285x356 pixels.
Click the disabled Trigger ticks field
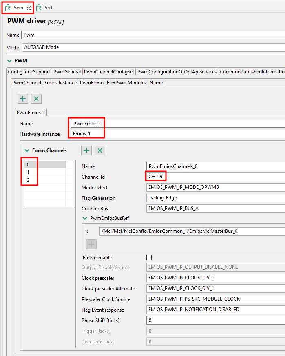[216, 331]
